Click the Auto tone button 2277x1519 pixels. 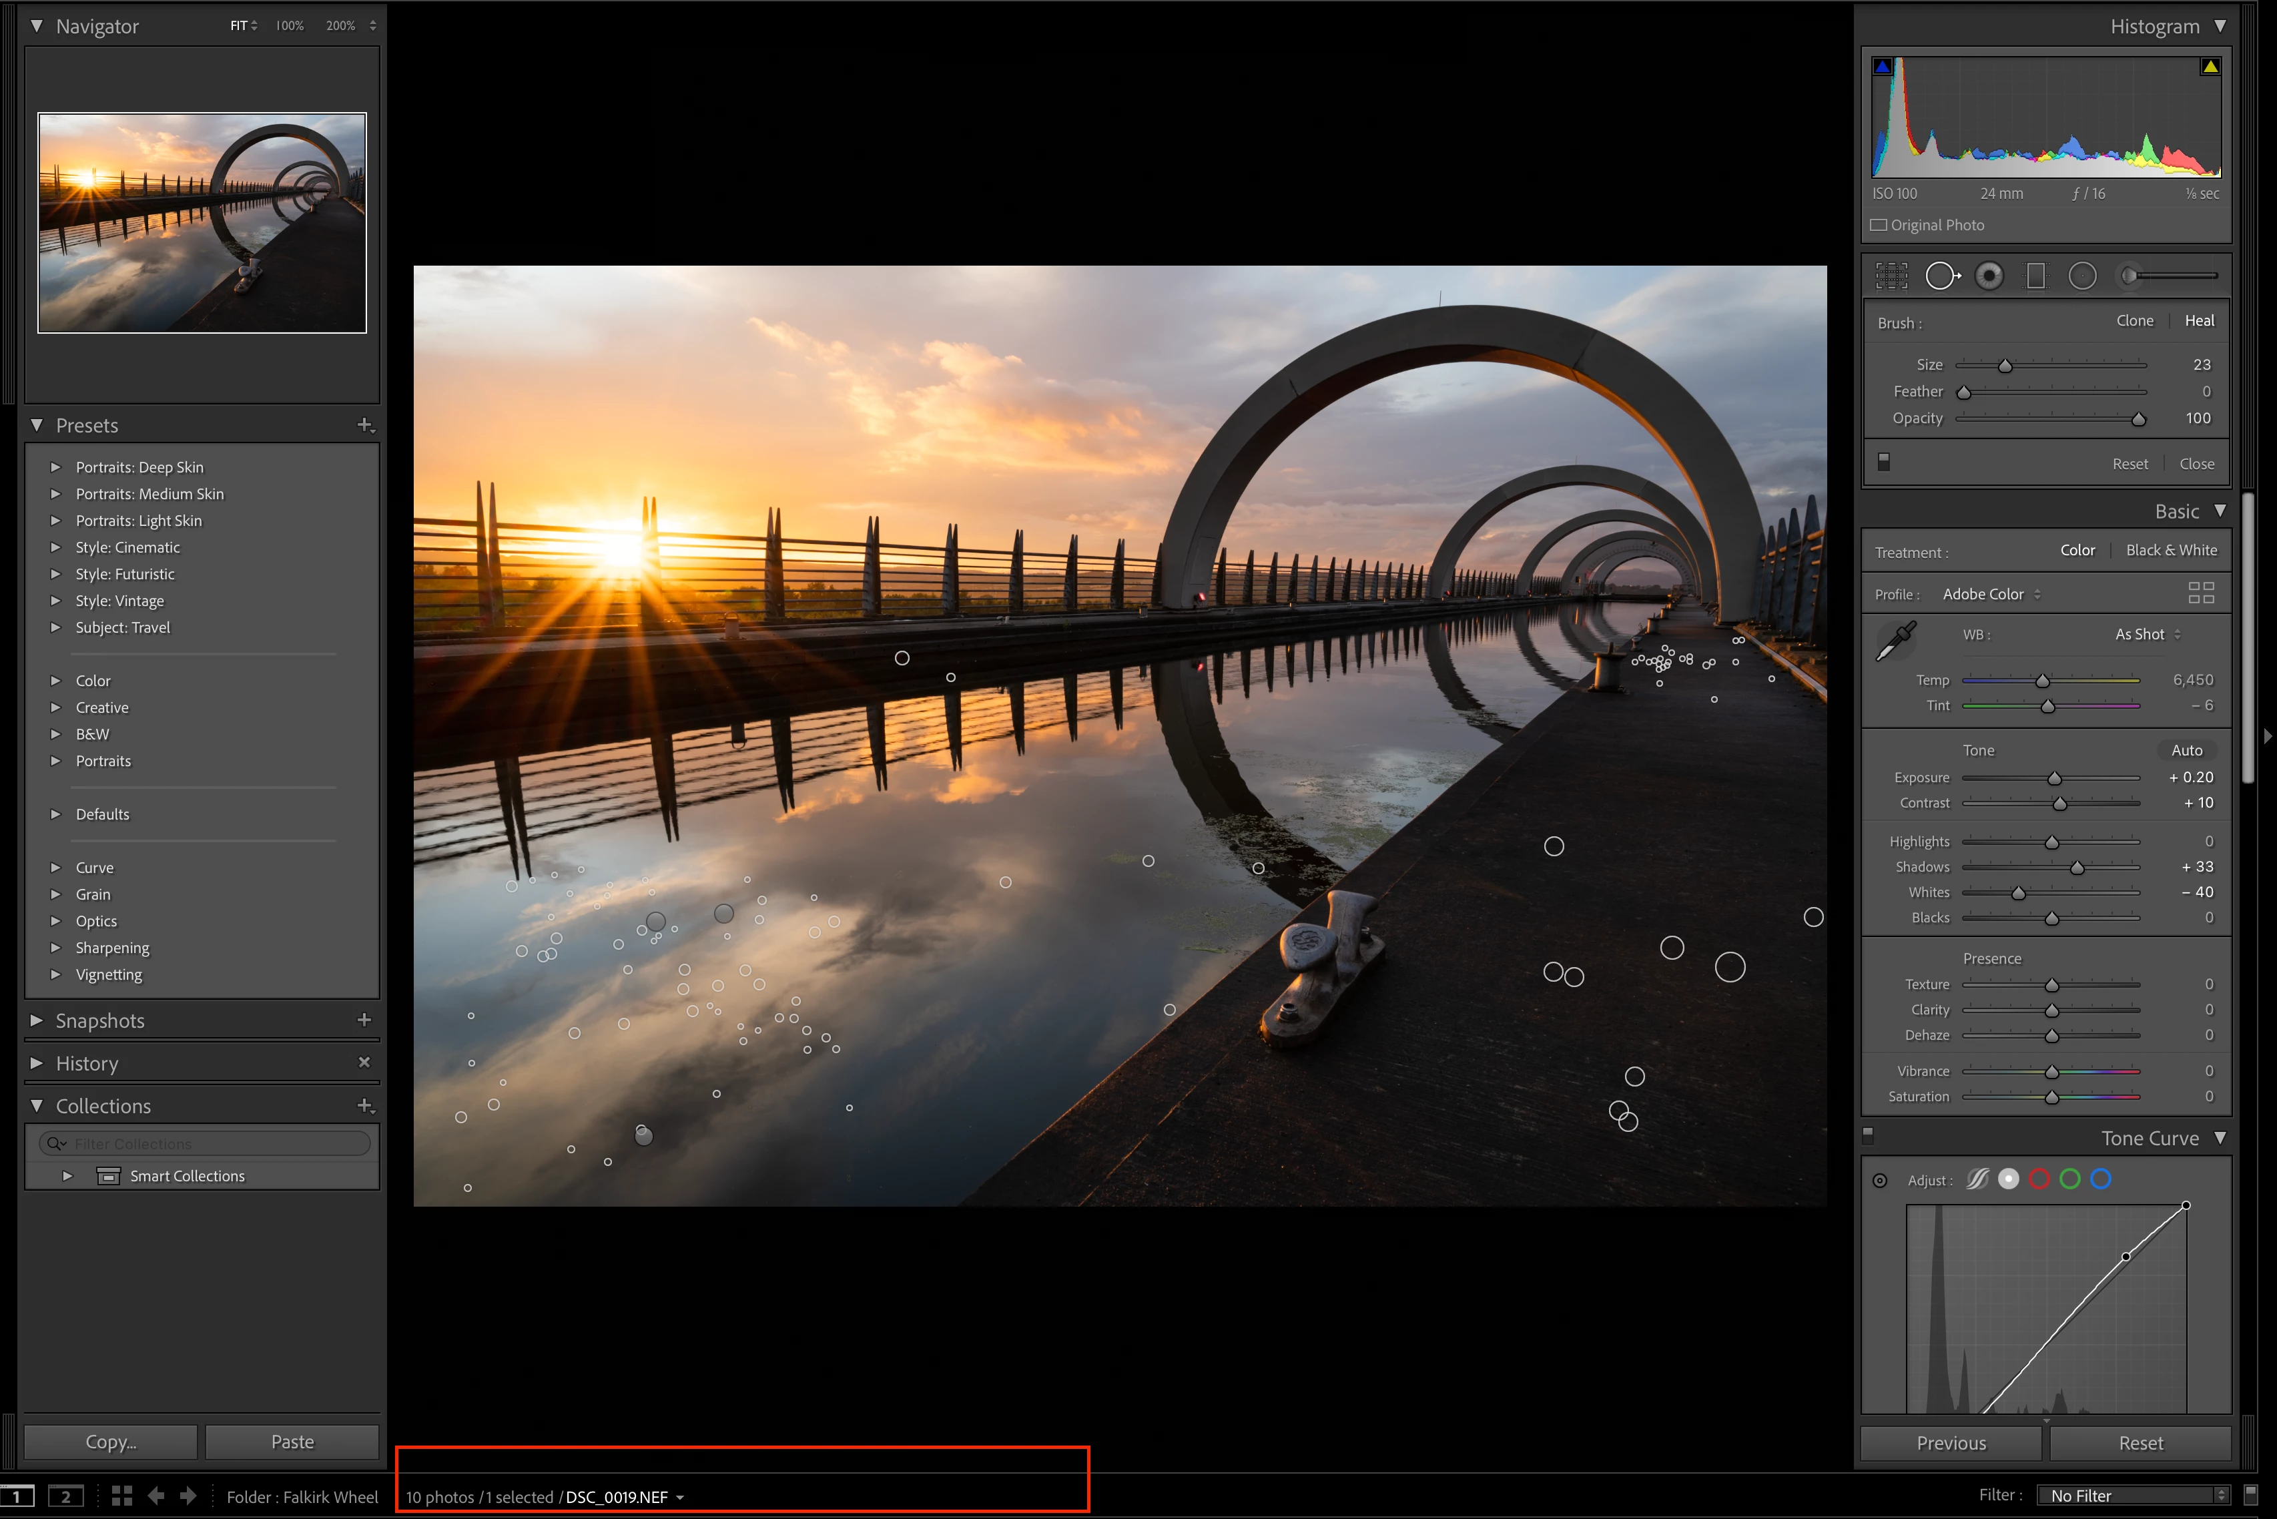[2186, 749]
